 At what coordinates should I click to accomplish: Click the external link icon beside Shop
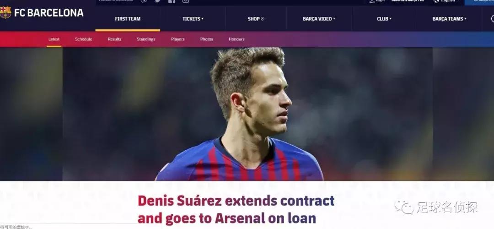coord(263,19)
